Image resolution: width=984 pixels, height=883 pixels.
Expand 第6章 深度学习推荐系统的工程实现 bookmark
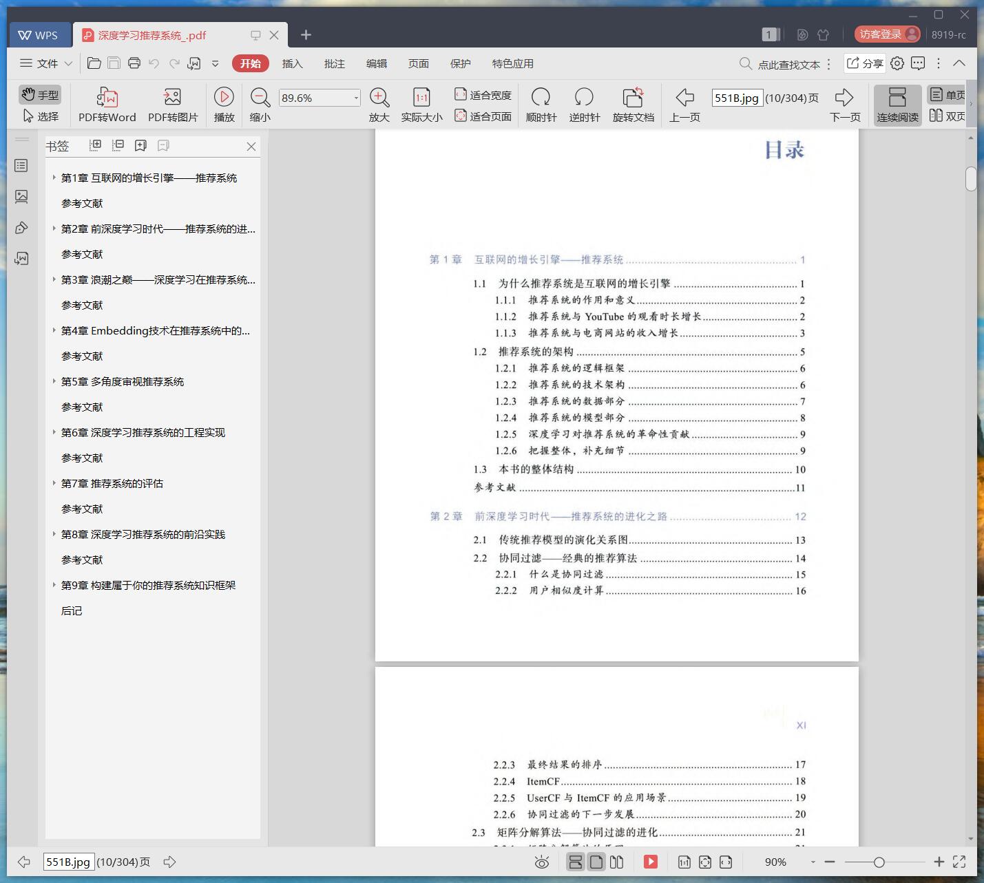pyautogui.click(x=54, y=432)
